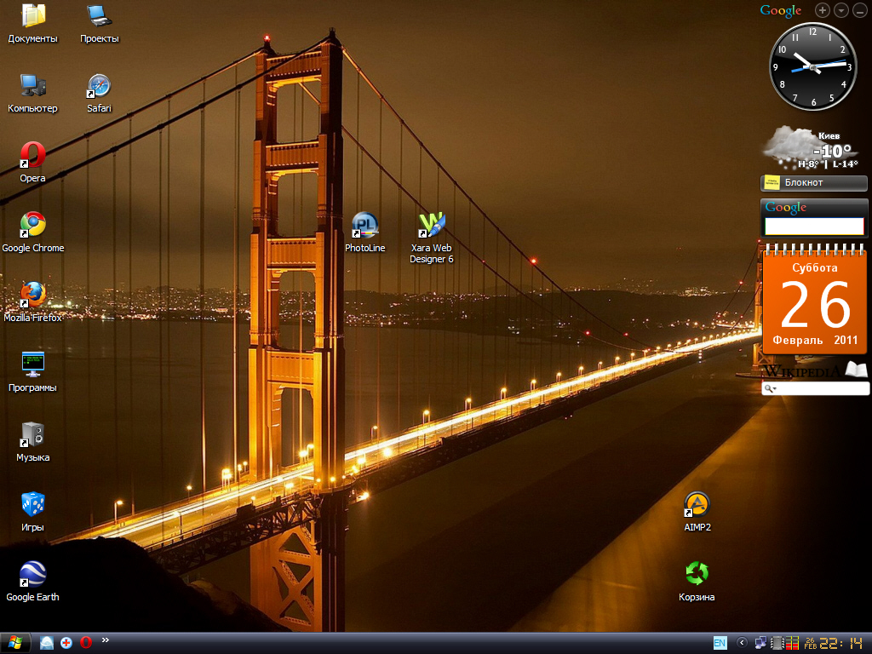Show hidden system tray icons arrow
This screenshot has height=654, width=872.
(x=741, y=643)
